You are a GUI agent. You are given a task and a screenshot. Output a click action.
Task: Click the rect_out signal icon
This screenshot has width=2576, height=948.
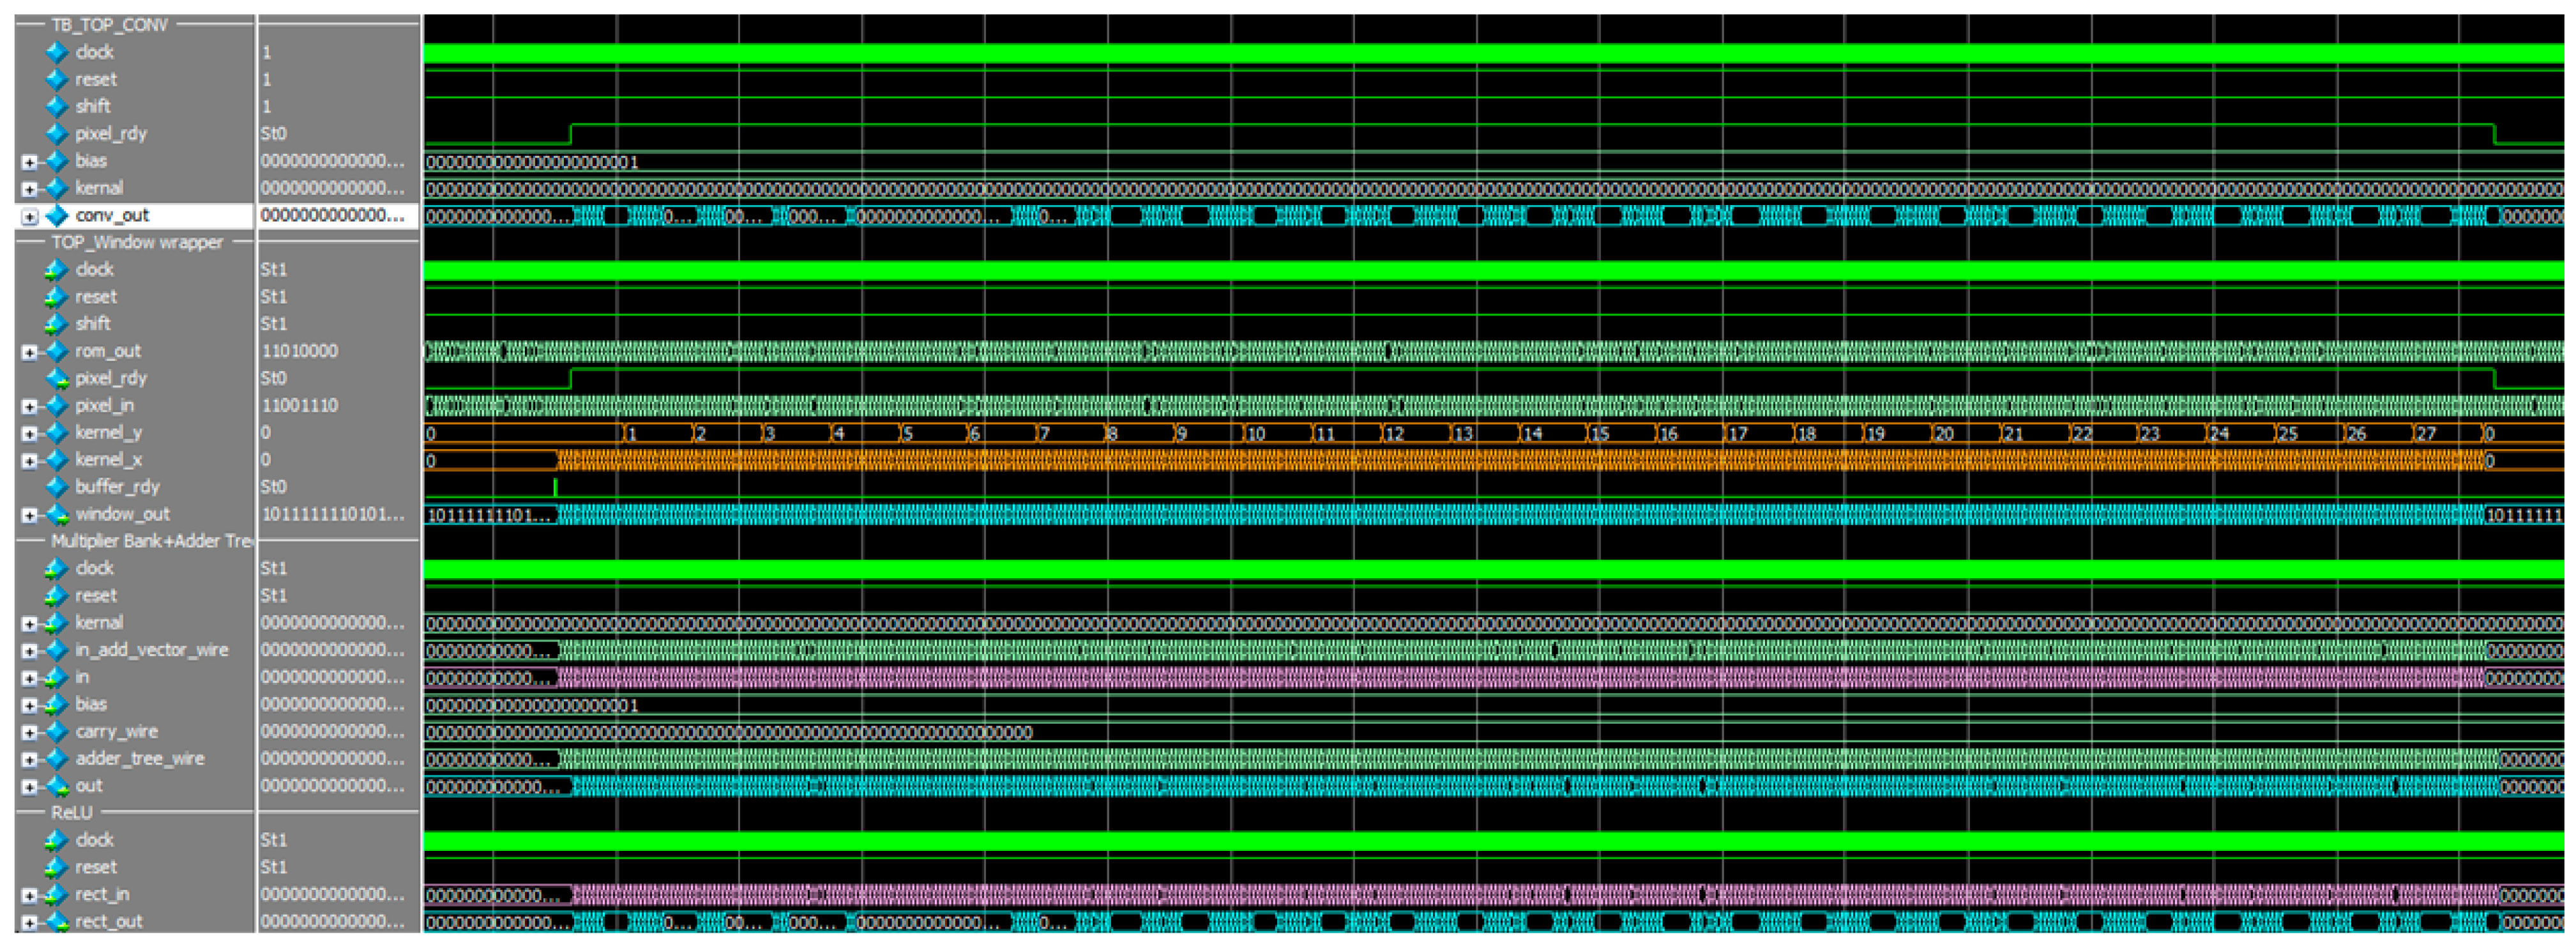click(57, 922)
